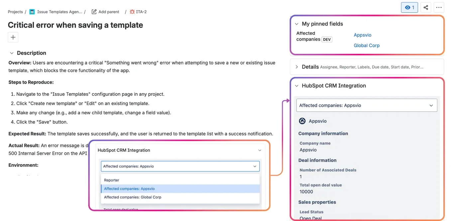Collapse the My pinned fields panel
The width and height of the screenshot is (452, 221).
coord(296,24)
